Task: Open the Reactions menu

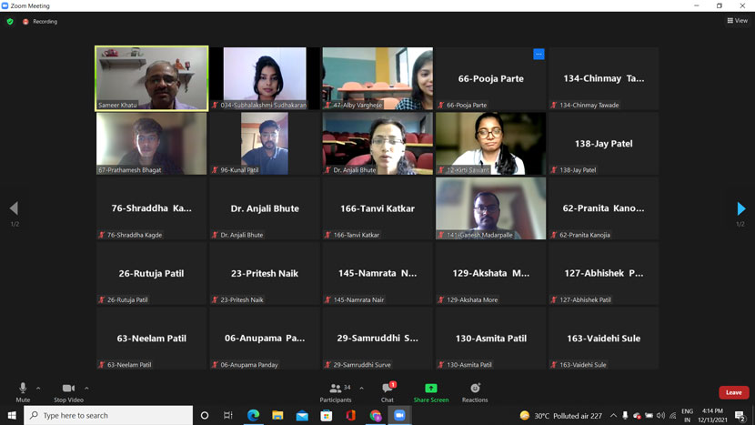Action: point(475,391)
